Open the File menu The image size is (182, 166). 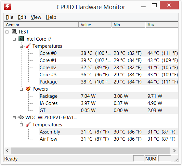(9, 17)
